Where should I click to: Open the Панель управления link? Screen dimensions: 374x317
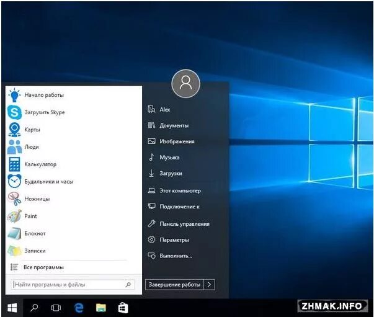click(185, 224)
